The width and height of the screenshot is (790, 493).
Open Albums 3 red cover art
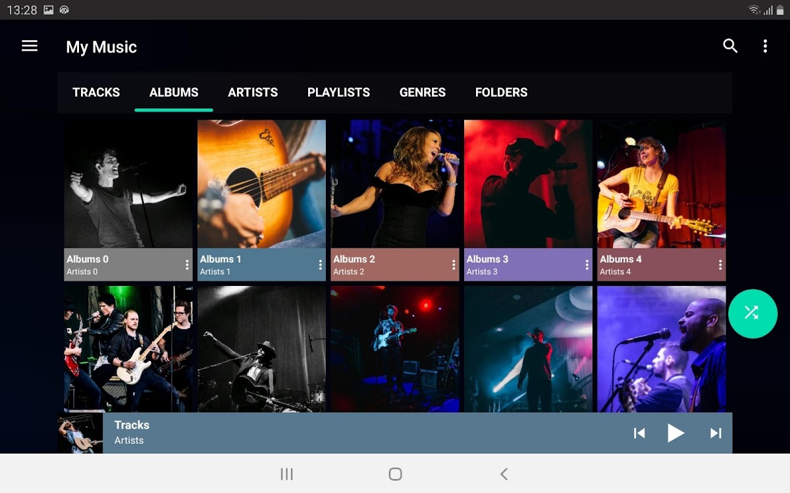528,183
